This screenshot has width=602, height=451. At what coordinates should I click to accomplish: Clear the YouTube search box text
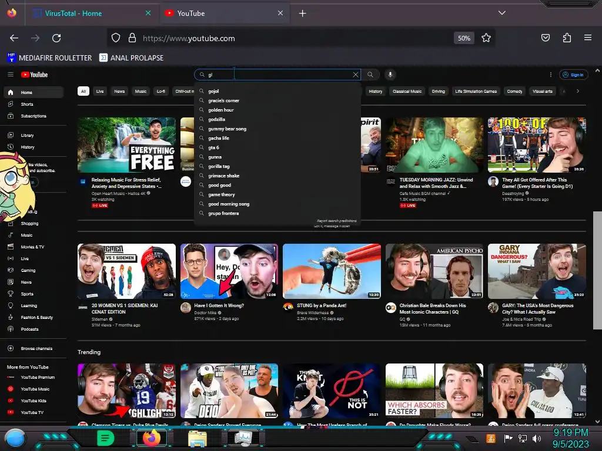356,75
